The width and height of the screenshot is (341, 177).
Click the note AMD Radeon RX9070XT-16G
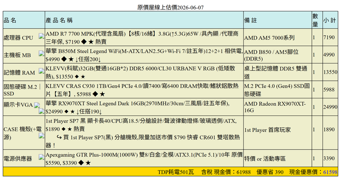pos(275,107)
